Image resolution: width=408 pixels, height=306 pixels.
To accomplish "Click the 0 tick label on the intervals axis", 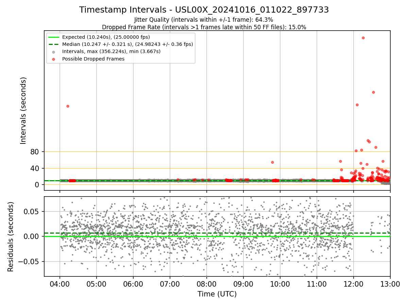I will point(37,185).
